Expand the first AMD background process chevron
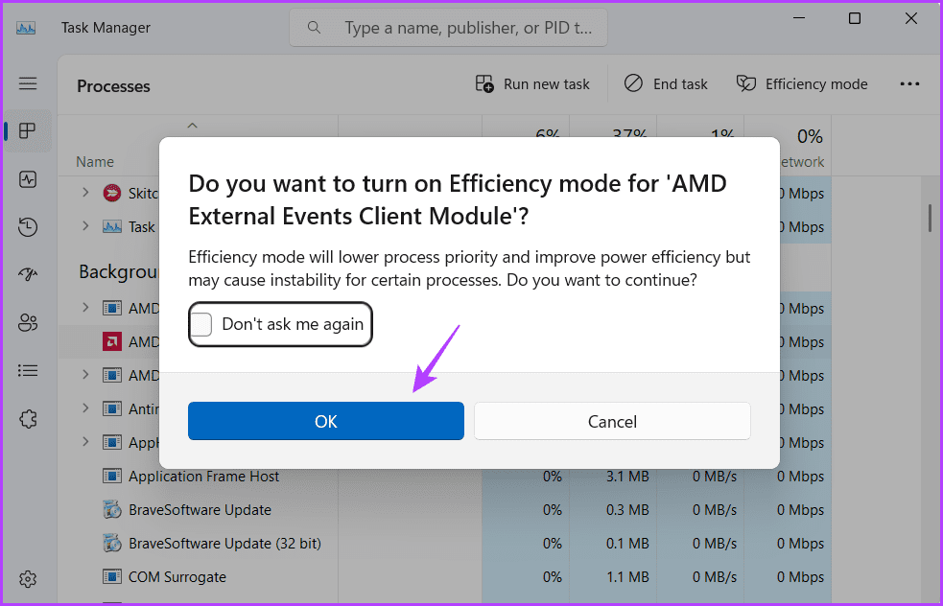 pyautogui.click(x=85, y=308)
